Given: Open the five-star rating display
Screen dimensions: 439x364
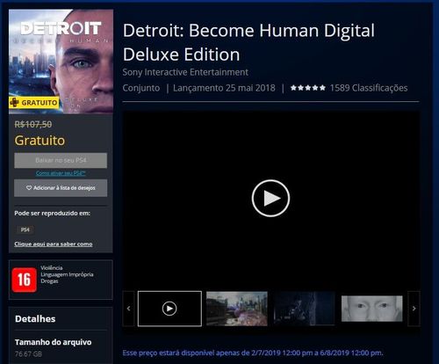Looking at the screenshot, I should pos(308,88).
